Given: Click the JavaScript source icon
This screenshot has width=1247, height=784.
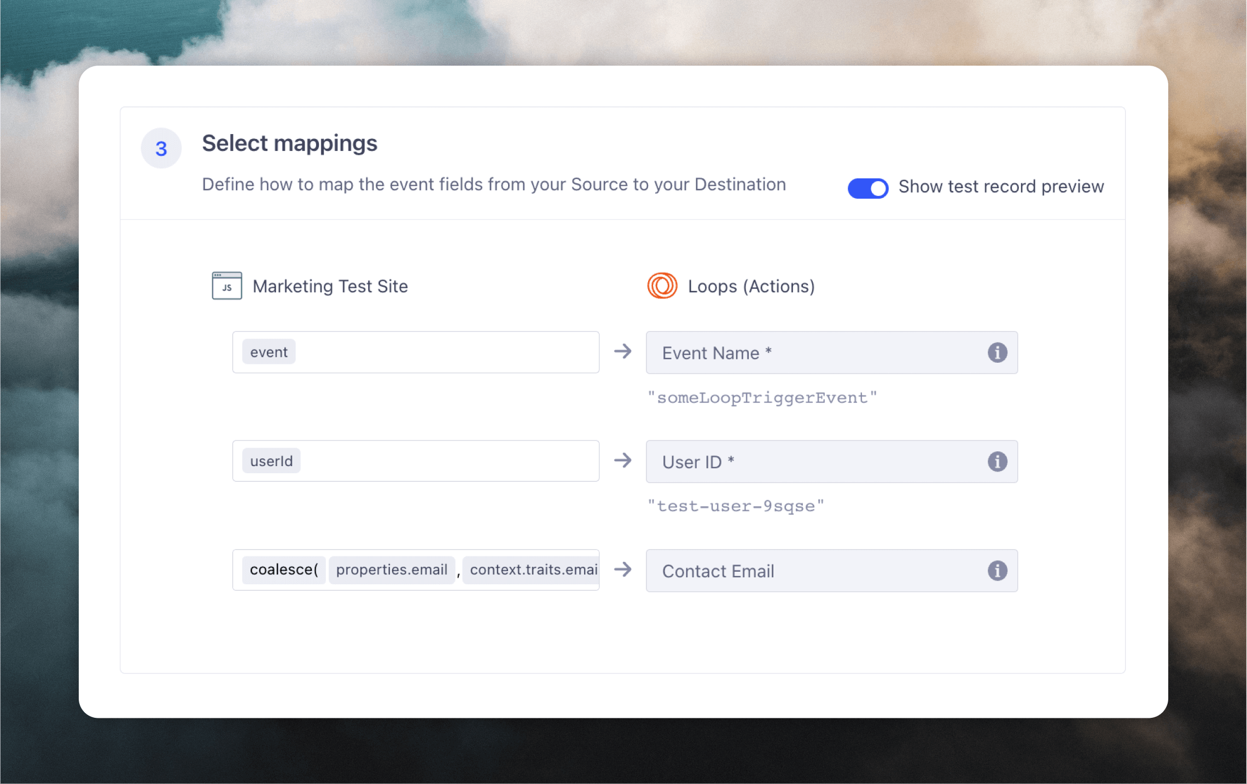Looking at the screenshot, I should [x=227, y=286].
